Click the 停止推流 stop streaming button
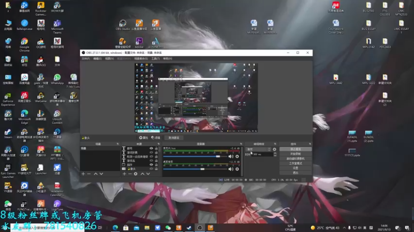The image size is (414, 232). tap(295, 149)
